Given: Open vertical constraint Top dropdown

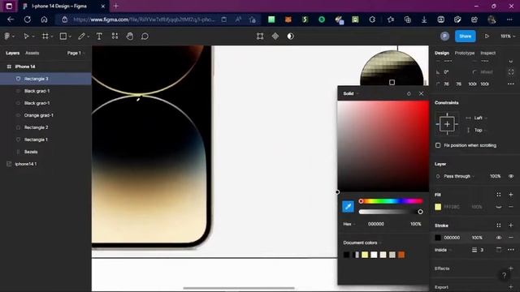Looking at the screenshot, I should click(x=480, y=130).
